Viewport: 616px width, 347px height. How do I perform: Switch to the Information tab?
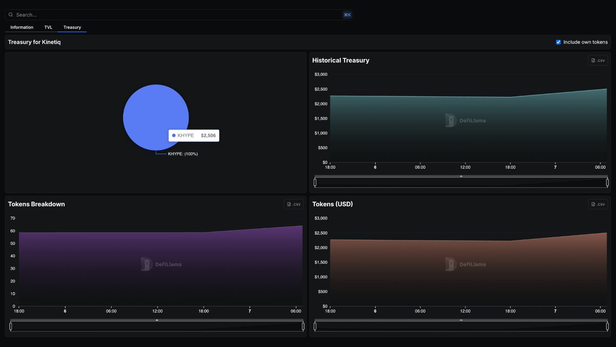pos(22,27)
